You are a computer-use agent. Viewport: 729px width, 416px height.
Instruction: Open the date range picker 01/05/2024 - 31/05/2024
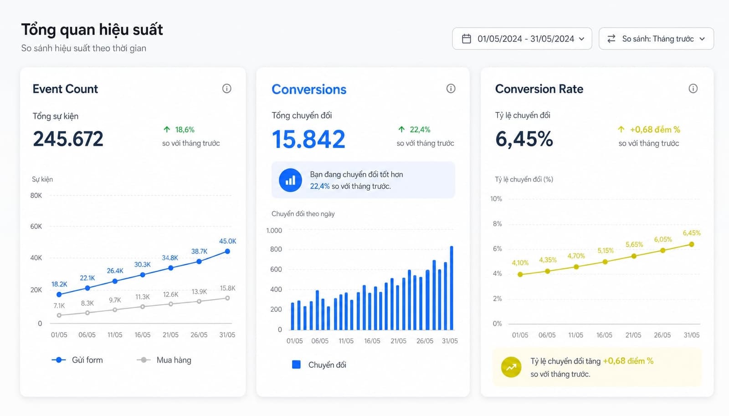[x=522, y=39]
